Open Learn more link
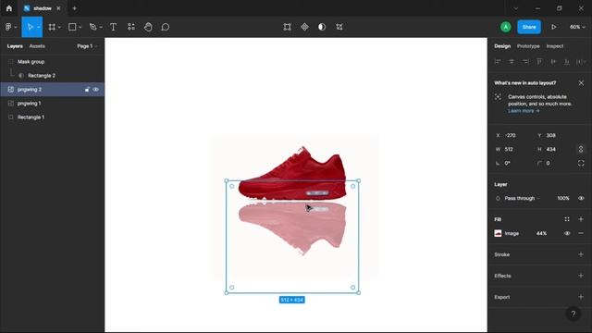 click(524, 111)
